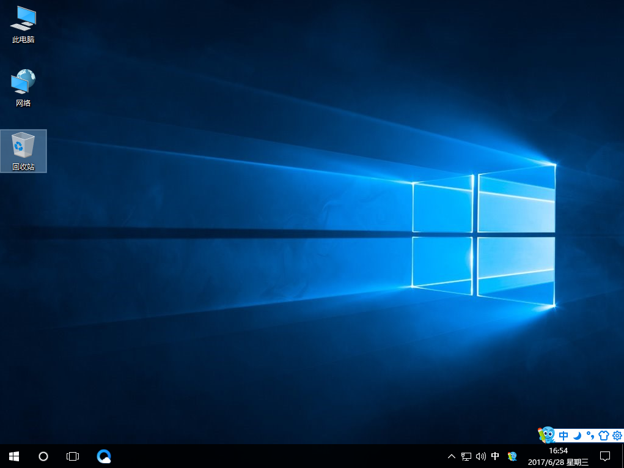The image size is (624, 468).
Task: Open the clock showing 16:54
Action: 558,456
